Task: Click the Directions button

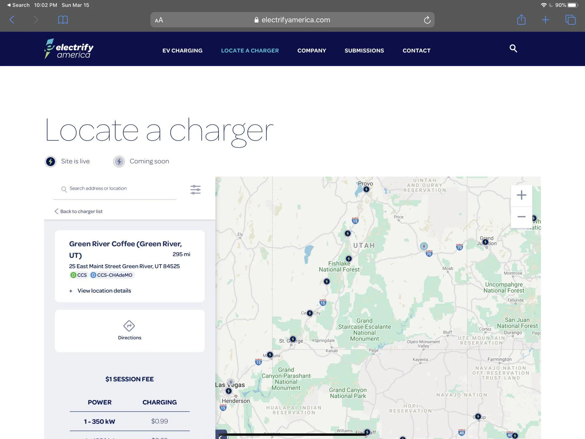Action: pyautogui.click(x=129, y=331)
